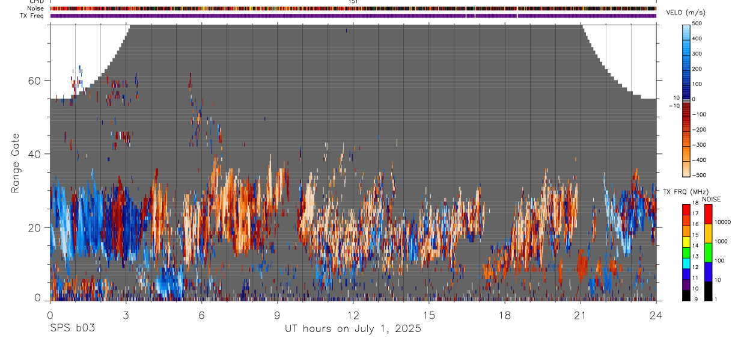Click the 'VELO (m/s)' color bar title
738x341 pixels.
[687, 12]
